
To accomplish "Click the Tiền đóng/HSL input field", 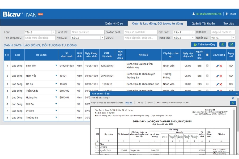I will point(40,38).
